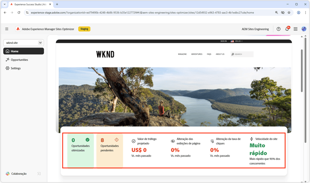
Task: Click the green checkmark on optimized card
Action: click(x=87, y=140)
